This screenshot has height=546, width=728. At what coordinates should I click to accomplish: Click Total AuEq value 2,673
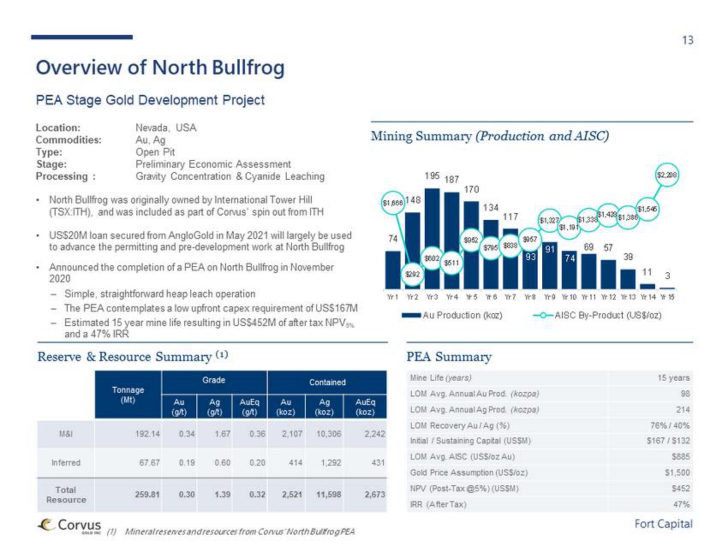pos(375,495)
